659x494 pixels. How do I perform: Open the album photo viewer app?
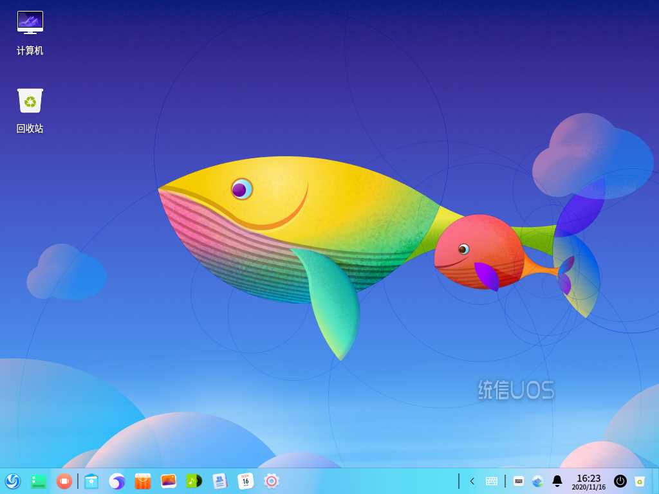(x=169, y=481)
